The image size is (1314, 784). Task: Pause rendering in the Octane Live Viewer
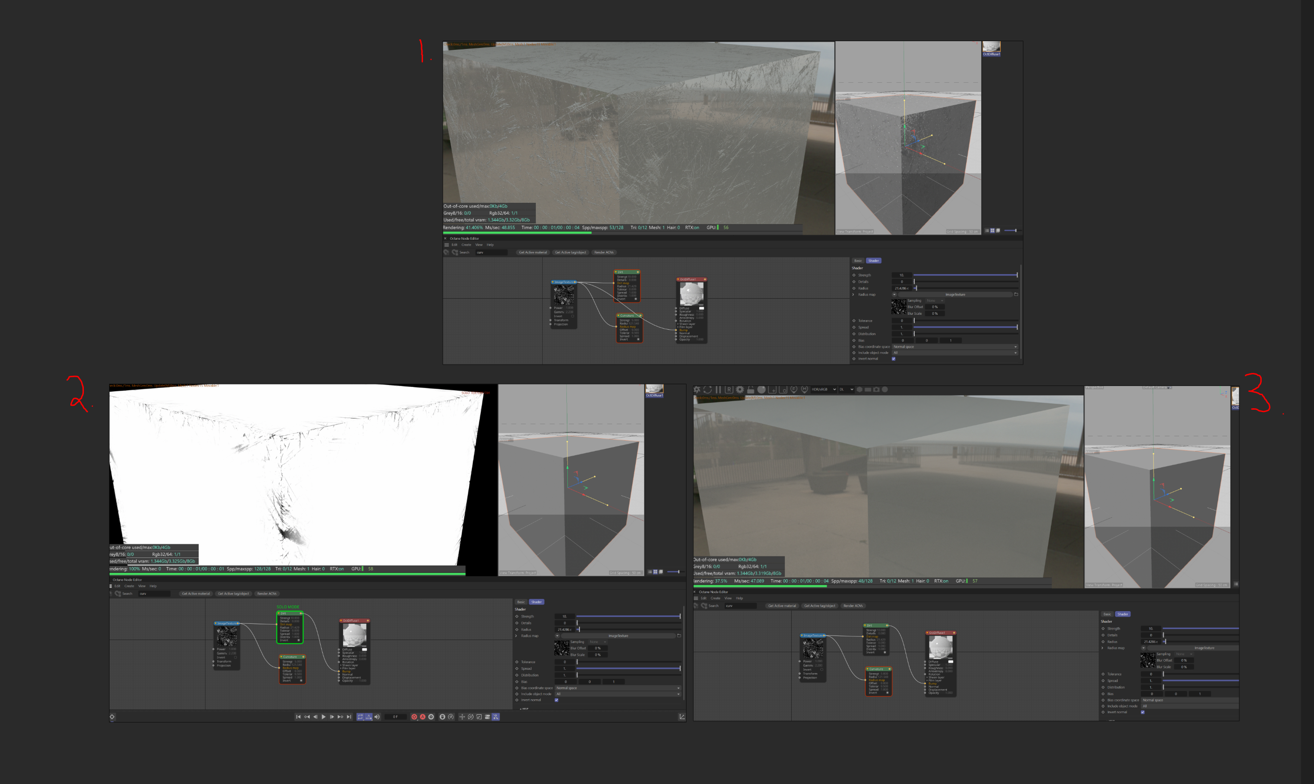[x=719, y=389]
